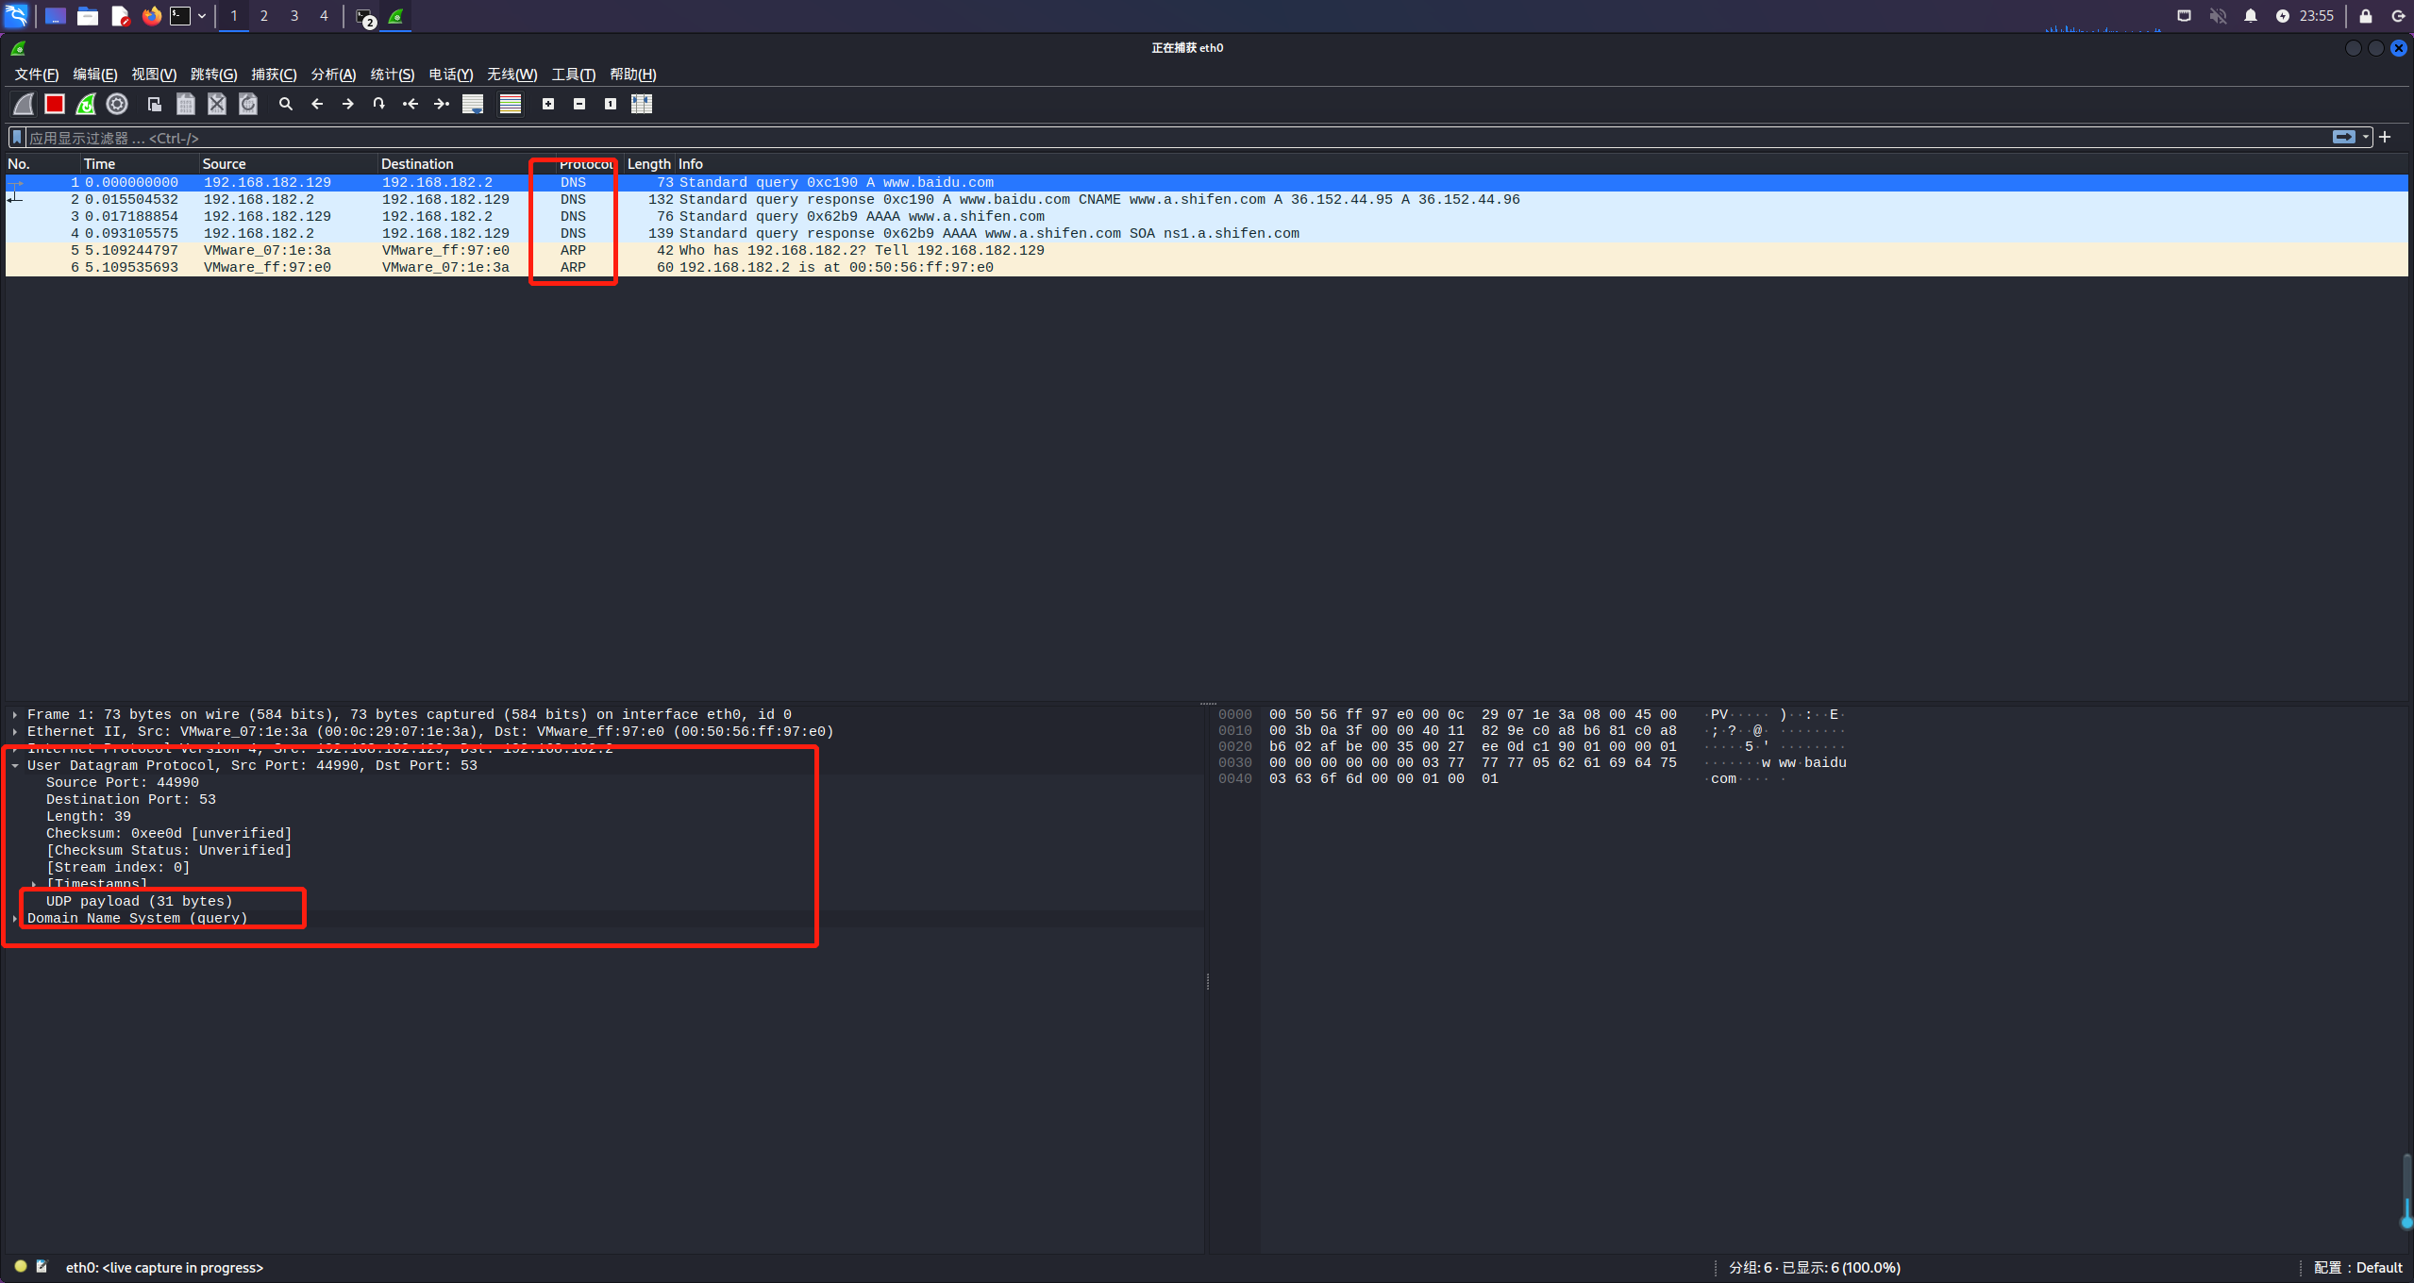Restart capture using the green shark fin icon

click(x=86, y=104)
